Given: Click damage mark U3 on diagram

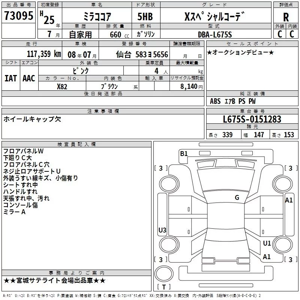Looking at the screenshot, I should pyautogui.click(x=162, y=230).
